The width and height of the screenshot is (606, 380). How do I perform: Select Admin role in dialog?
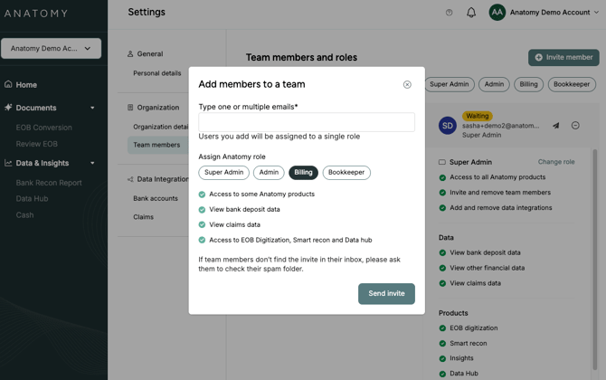click(x=269, y=172)
